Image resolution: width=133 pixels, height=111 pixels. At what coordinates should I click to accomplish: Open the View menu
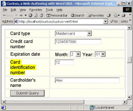(x=23, y=10)
